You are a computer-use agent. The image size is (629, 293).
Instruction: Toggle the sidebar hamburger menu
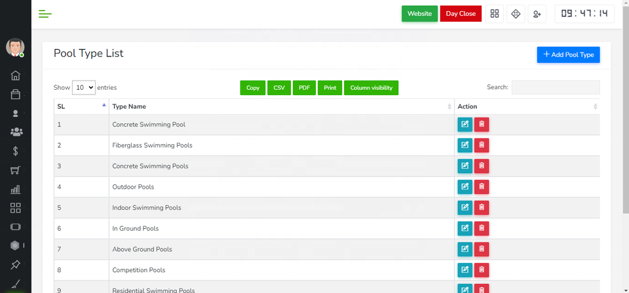[x=45, y=14]
